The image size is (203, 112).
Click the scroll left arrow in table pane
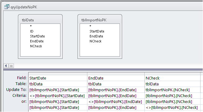[x=6, y=66]
